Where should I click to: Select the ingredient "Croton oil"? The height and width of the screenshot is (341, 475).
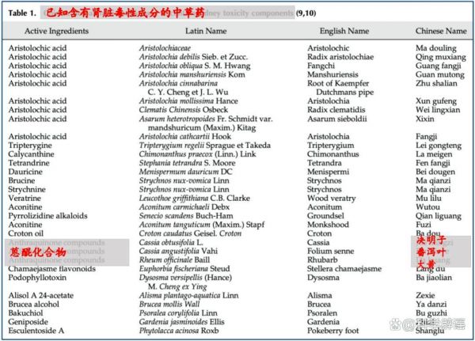(x=26, y=233)
